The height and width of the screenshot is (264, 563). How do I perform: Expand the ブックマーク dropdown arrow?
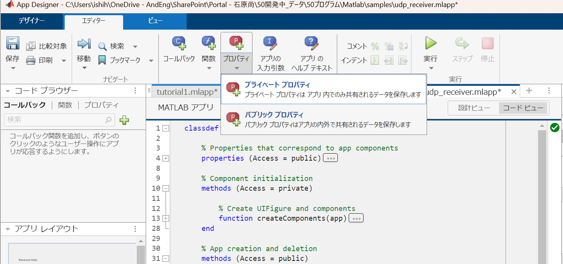tap(151, 61)
